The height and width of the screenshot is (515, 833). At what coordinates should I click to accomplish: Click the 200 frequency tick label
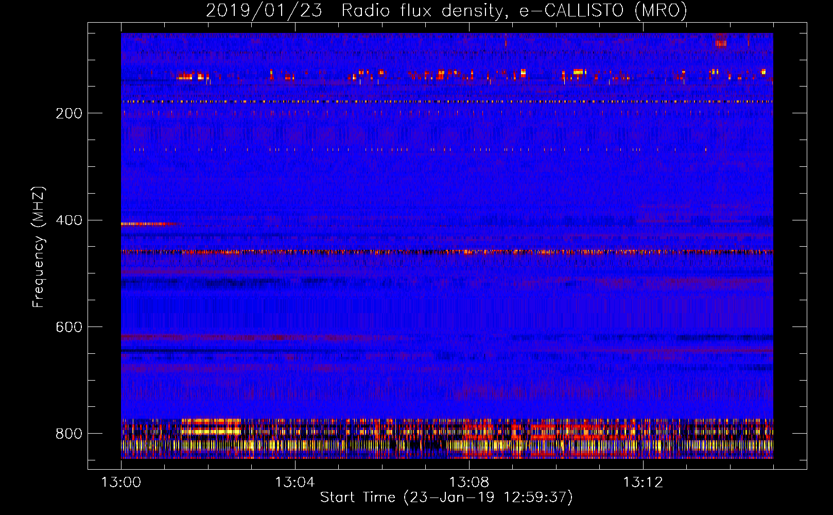(69, 113)
